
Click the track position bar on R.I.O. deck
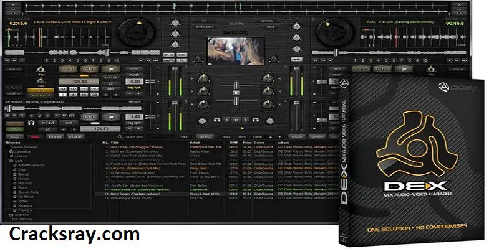(x=390, y=53)
